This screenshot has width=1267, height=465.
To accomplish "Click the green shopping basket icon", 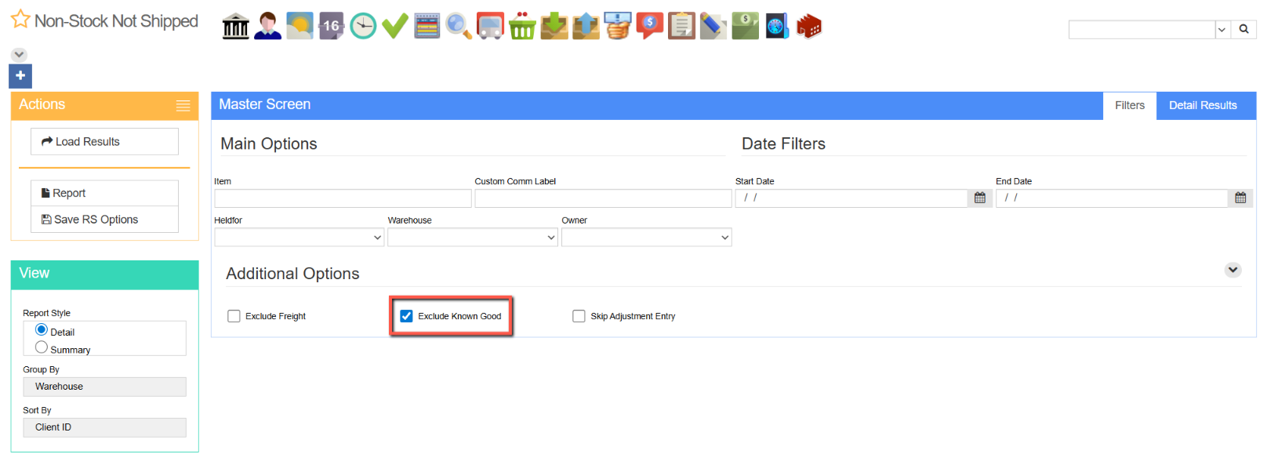I will tap(522, 26).
